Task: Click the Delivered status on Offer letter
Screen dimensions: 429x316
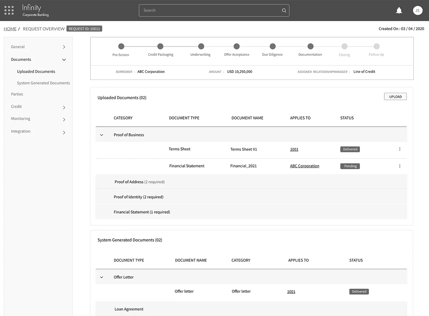Action: (x=359, y=292)
